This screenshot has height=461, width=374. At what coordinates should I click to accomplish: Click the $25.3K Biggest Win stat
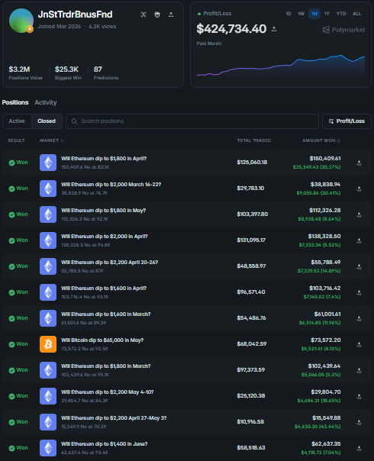pyautogui.click(x=68, y=73)
